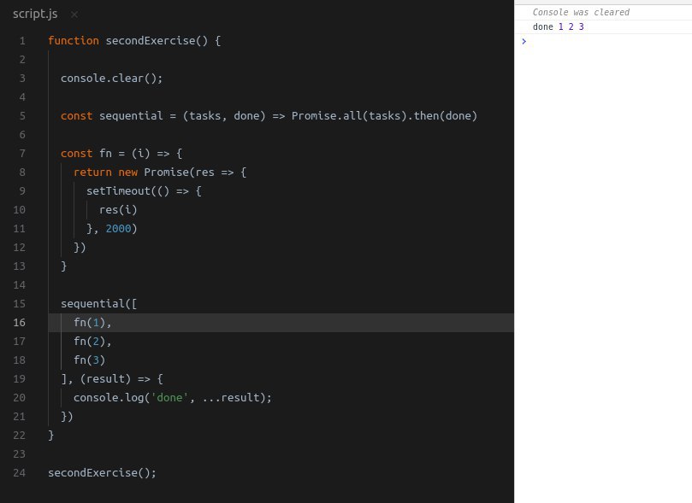Click line number 11 in gutter

19,229
